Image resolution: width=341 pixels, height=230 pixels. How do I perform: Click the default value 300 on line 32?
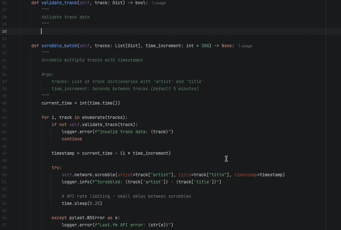(x=205, y=46)
